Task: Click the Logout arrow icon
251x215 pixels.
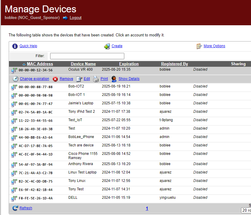Action: coord(65,18)
